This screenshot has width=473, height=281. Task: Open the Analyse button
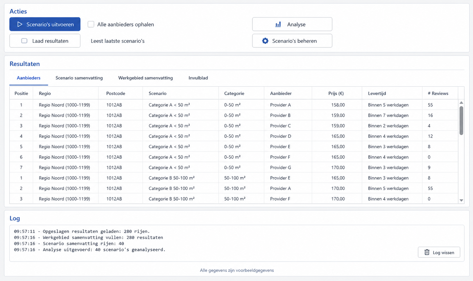[x=292, y=24]
